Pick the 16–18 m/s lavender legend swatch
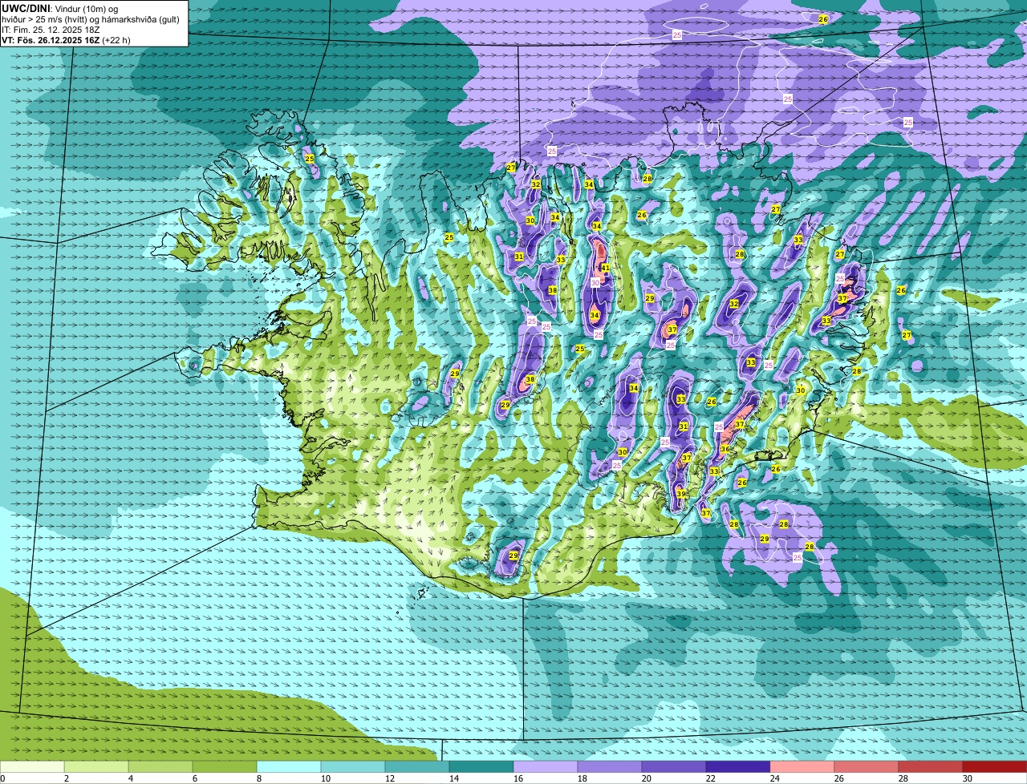The image size is (1027, 784). [x=546, y=767]
